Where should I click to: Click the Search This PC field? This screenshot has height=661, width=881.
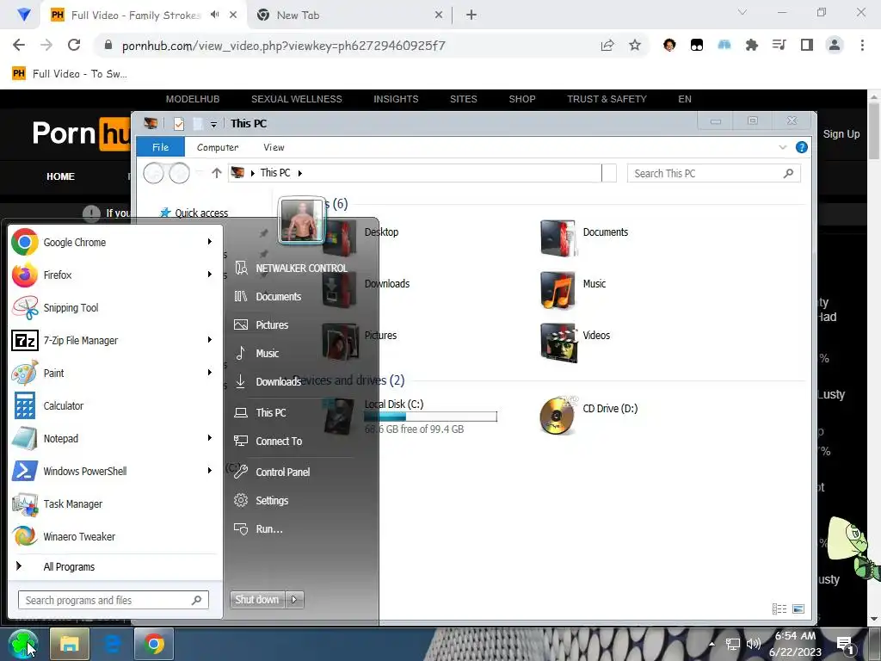click(x=713, y=174)
